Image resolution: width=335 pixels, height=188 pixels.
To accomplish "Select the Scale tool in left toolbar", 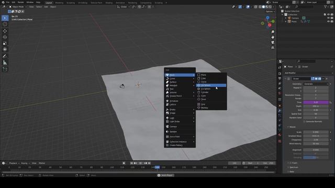I will coord(5,43).
